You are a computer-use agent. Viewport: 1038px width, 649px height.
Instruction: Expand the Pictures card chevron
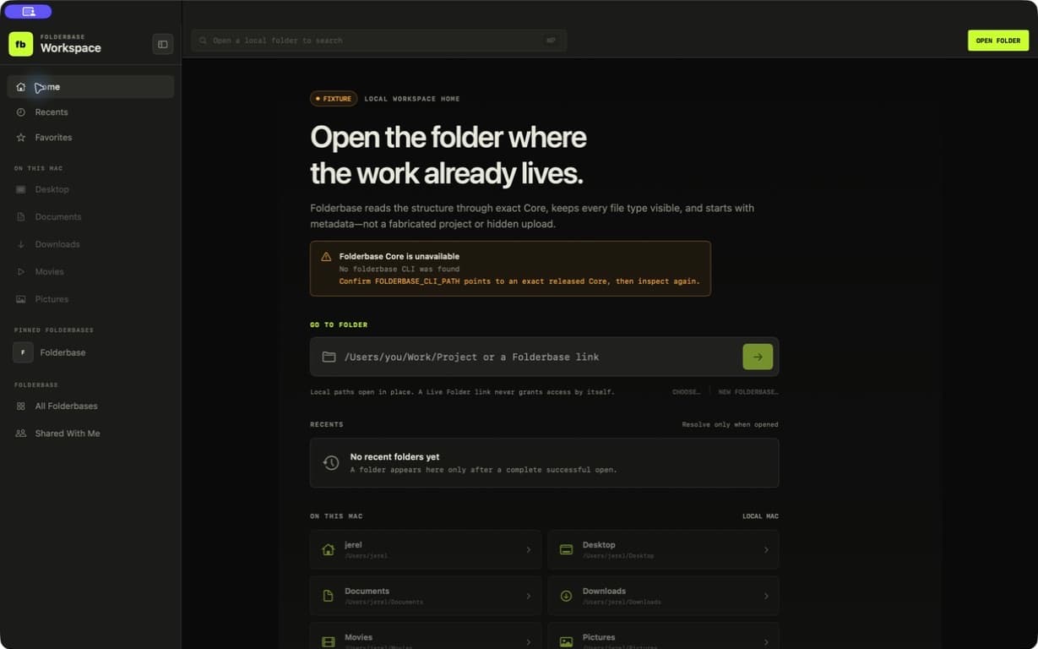[766, 642]
